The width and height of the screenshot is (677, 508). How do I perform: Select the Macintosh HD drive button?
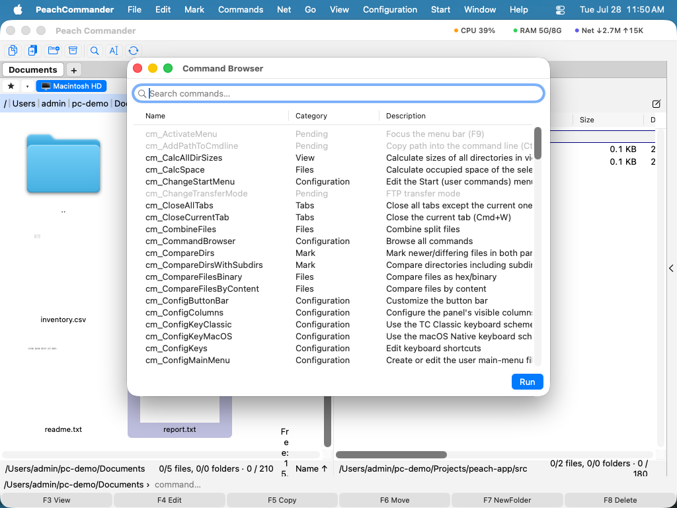click(71, 86)
